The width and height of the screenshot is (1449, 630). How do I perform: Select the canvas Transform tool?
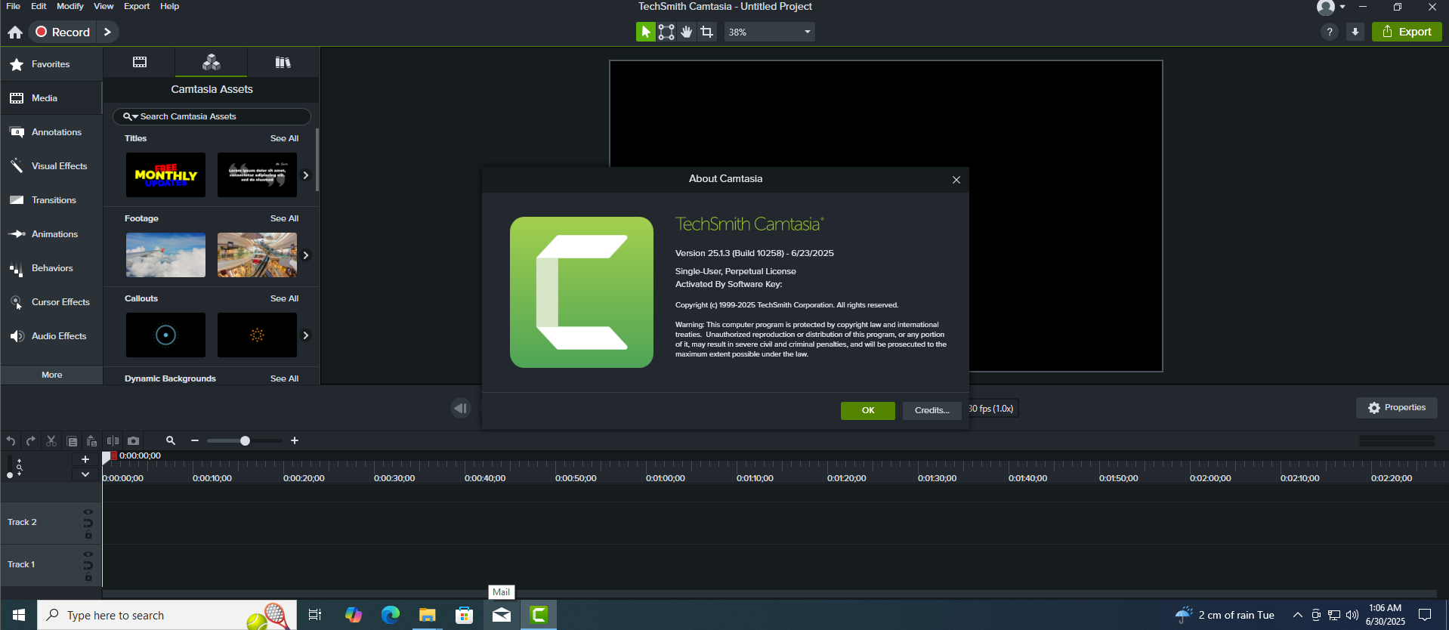point(666,32)
